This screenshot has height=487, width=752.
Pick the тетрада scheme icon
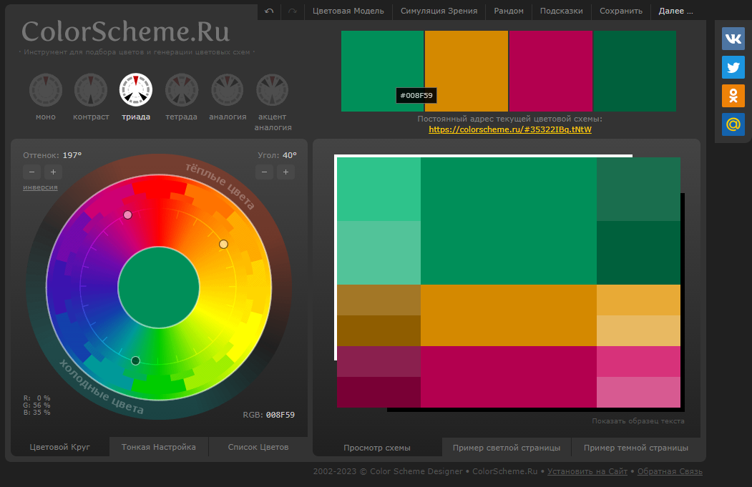(182, 90)
